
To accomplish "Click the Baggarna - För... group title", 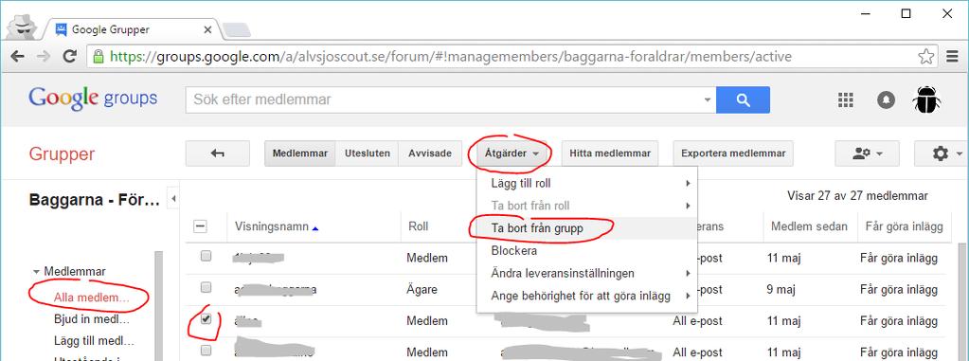I will point(95,200).
